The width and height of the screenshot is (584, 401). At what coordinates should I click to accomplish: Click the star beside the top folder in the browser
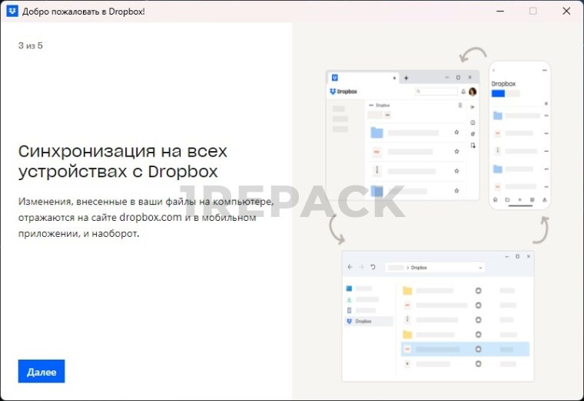coord(456,133)
